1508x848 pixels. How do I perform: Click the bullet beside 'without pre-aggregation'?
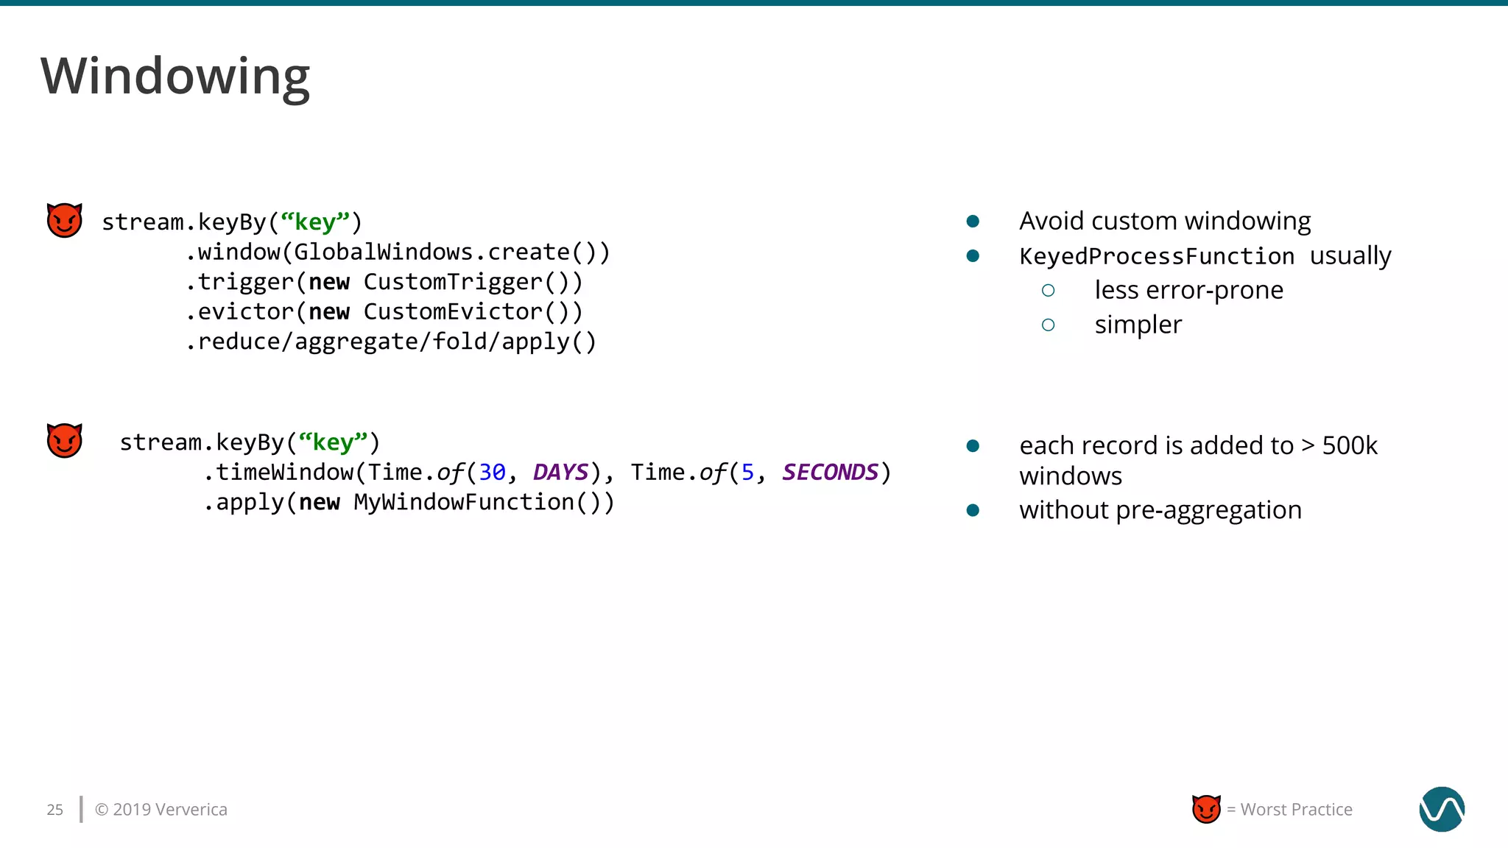973,510
